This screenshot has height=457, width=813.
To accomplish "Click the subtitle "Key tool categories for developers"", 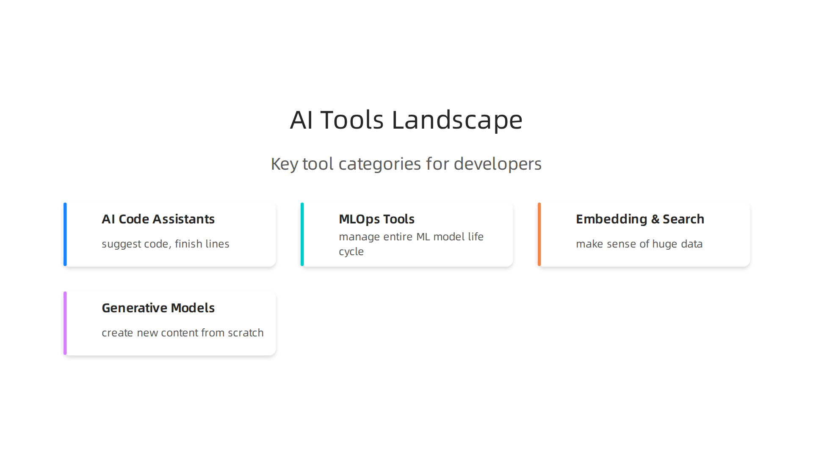I will pos(406,164).
